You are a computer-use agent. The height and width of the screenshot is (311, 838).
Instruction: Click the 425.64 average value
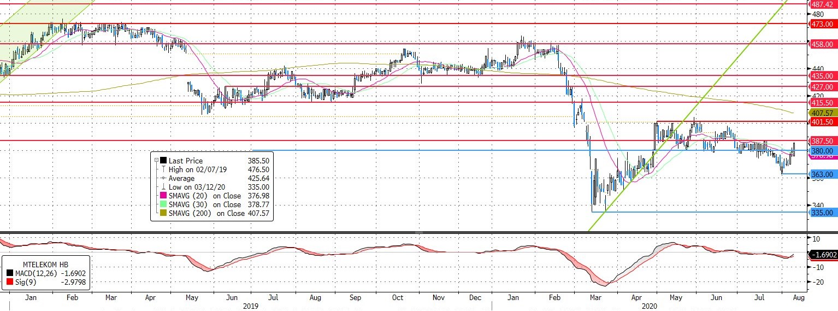pyautogui.click(x=258, y=178)
